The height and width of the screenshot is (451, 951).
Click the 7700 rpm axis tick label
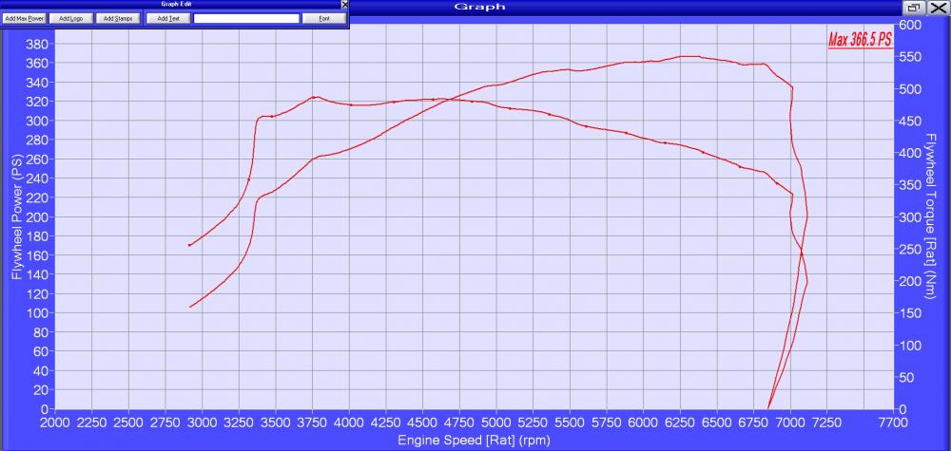pyautogui.click(x=894, y=422)
